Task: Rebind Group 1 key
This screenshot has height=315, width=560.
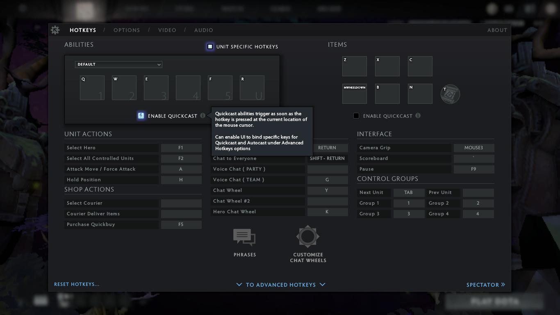Action: 409,203
